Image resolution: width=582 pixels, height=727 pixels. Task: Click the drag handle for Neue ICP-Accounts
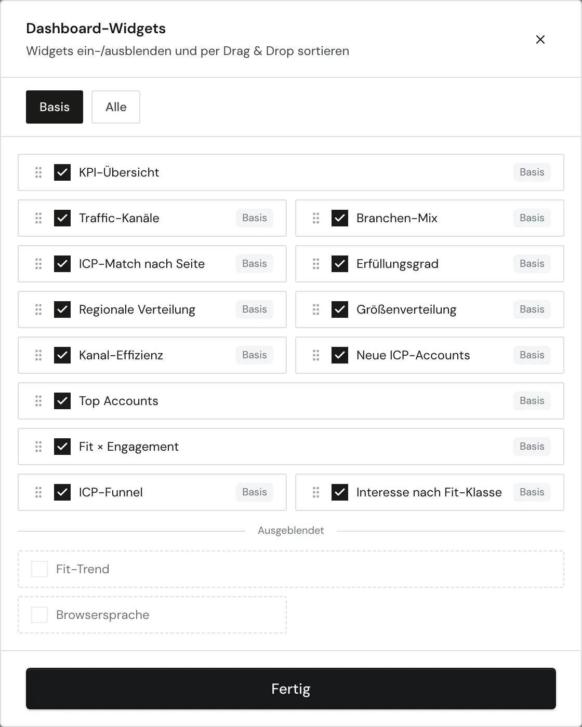pyautogui.click(x=316, y=355)
